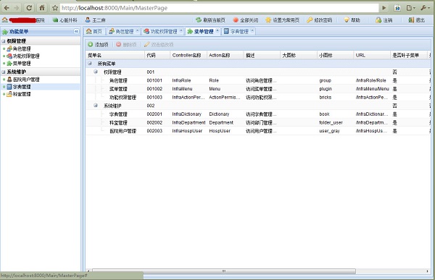Click the 退出 exit icon

click(x=411, y=20)
